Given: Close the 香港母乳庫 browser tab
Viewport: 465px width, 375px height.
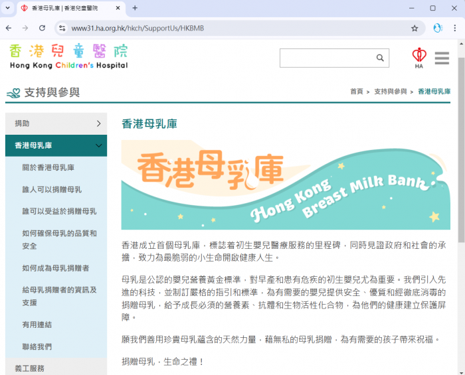Looking at the screenshot, I should coord(118,8).
